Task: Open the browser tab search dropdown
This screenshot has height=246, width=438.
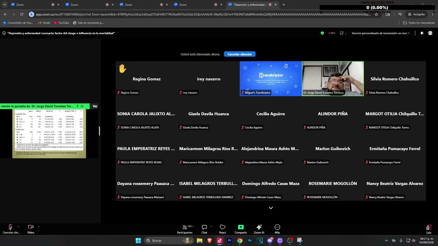Action: click(x=4, y=4)
